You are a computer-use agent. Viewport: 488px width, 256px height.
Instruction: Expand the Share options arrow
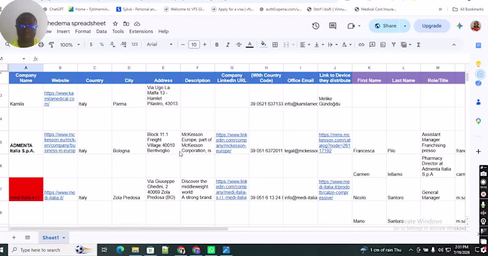[x=405, y=26]
